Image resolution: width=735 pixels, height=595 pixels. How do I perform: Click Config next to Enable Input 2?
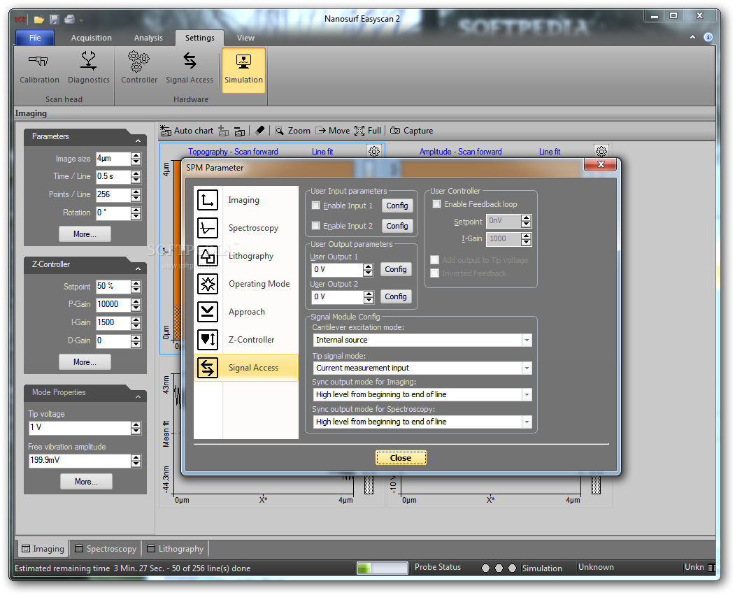coord(397,226)
